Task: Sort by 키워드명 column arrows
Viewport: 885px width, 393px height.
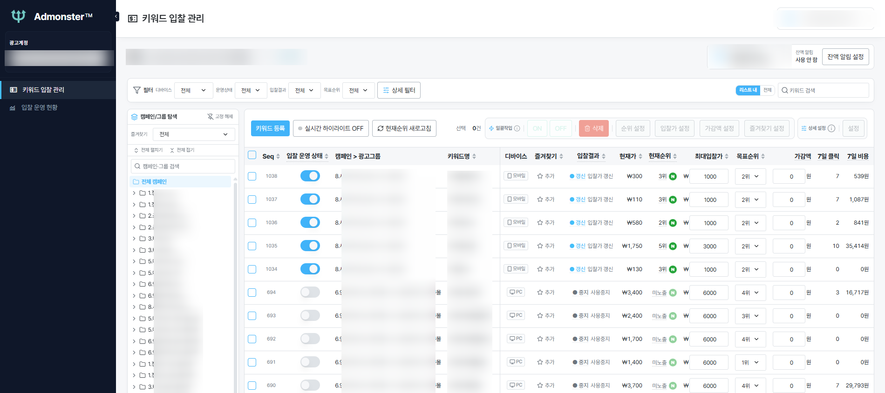Action: point(474,156)
